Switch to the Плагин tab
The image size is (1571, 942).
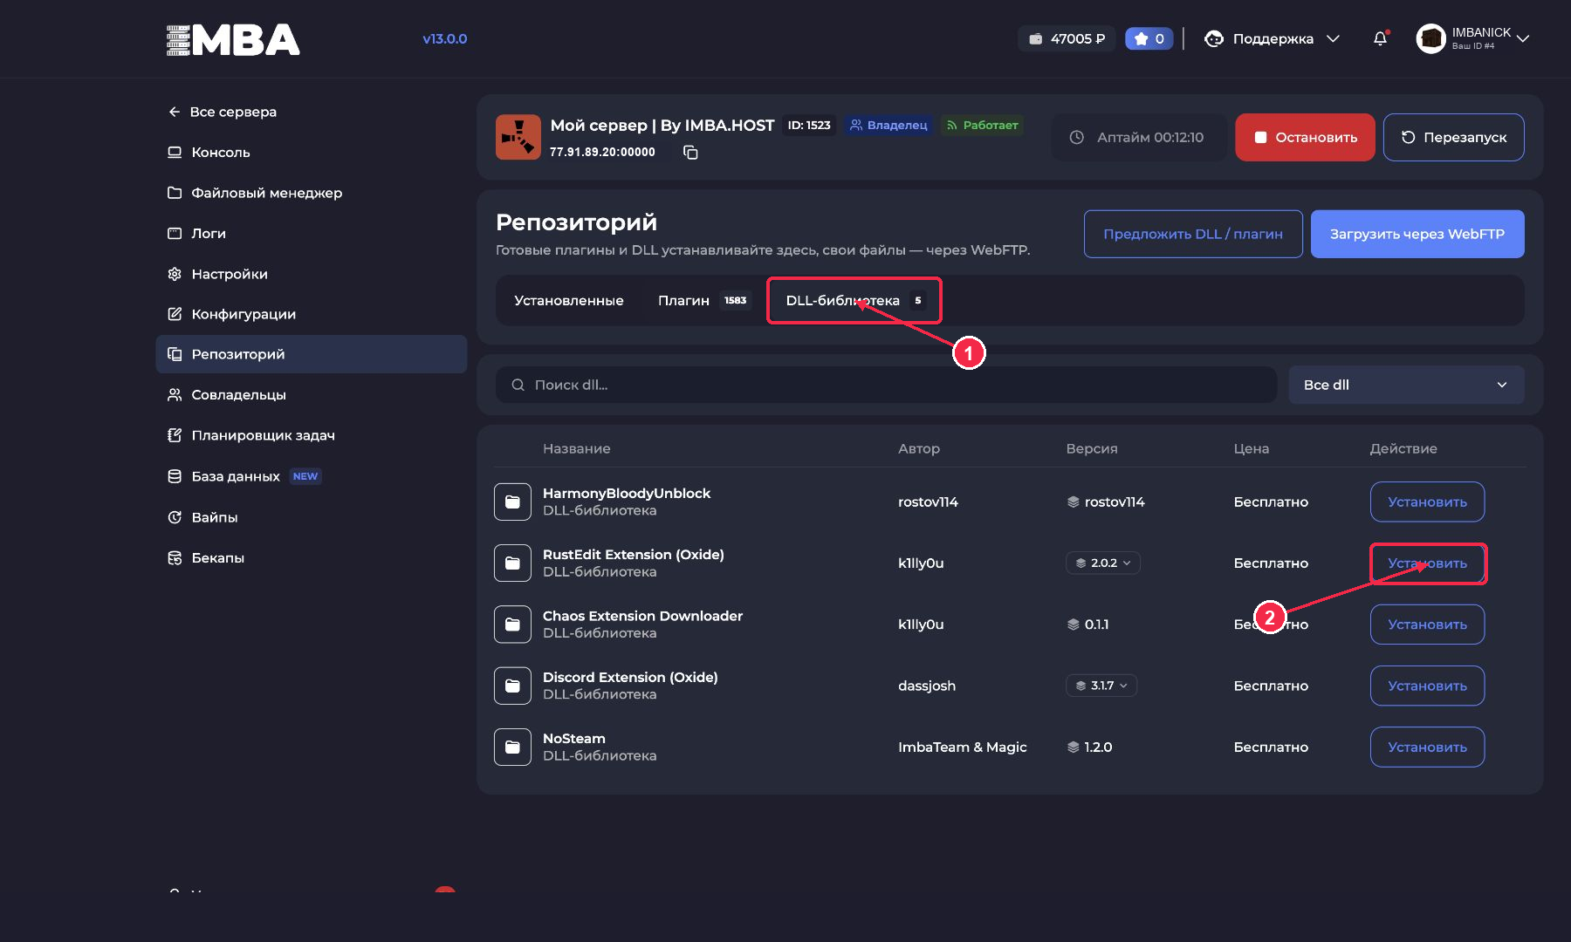[x=703, y=300]
